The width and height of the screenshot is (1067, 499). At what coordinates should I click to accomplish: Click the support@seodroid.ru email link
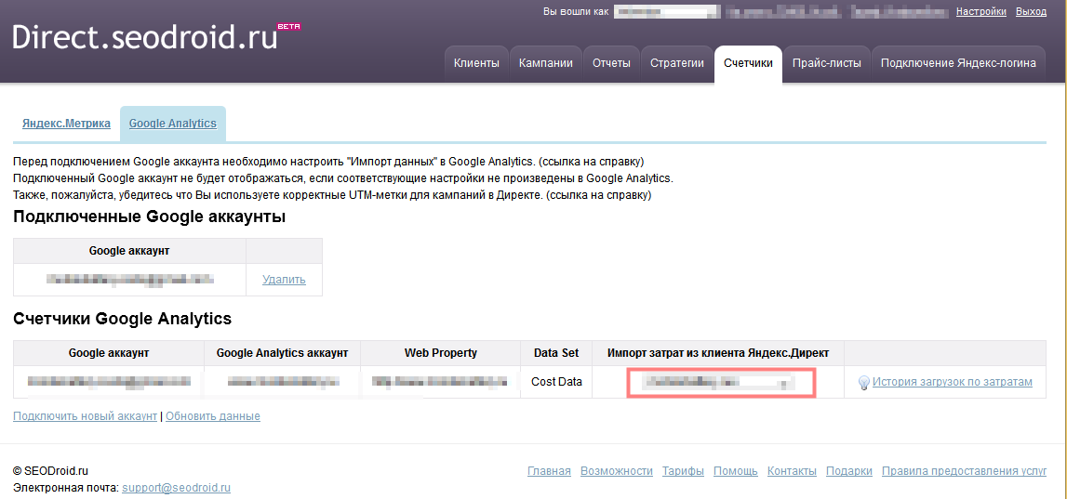click(x=177, y=488)
